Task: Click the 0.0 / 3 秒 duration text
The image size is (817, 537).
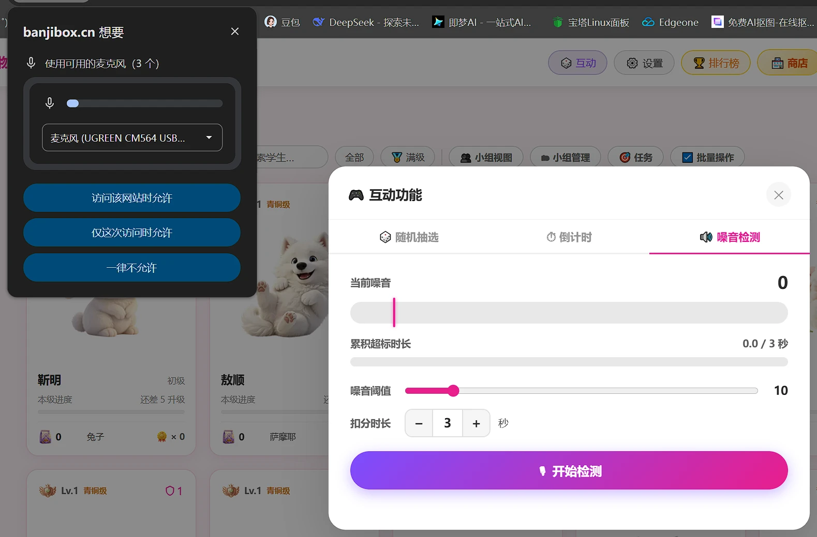Action: click(x=765, y=344)
